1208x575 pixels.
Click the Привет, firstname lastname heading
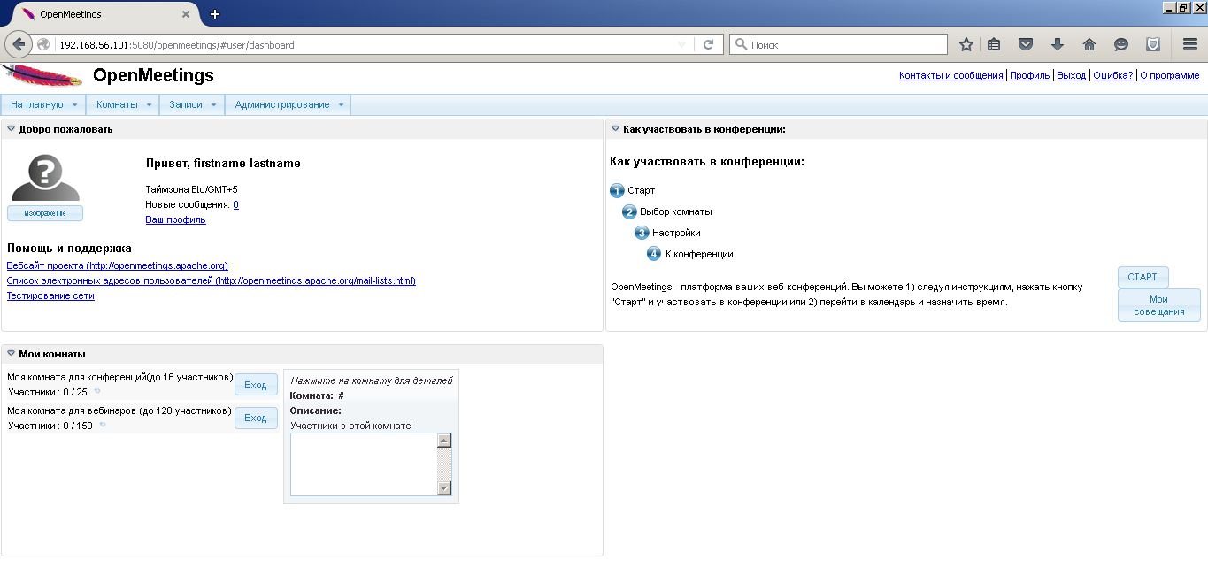[223, 163]
